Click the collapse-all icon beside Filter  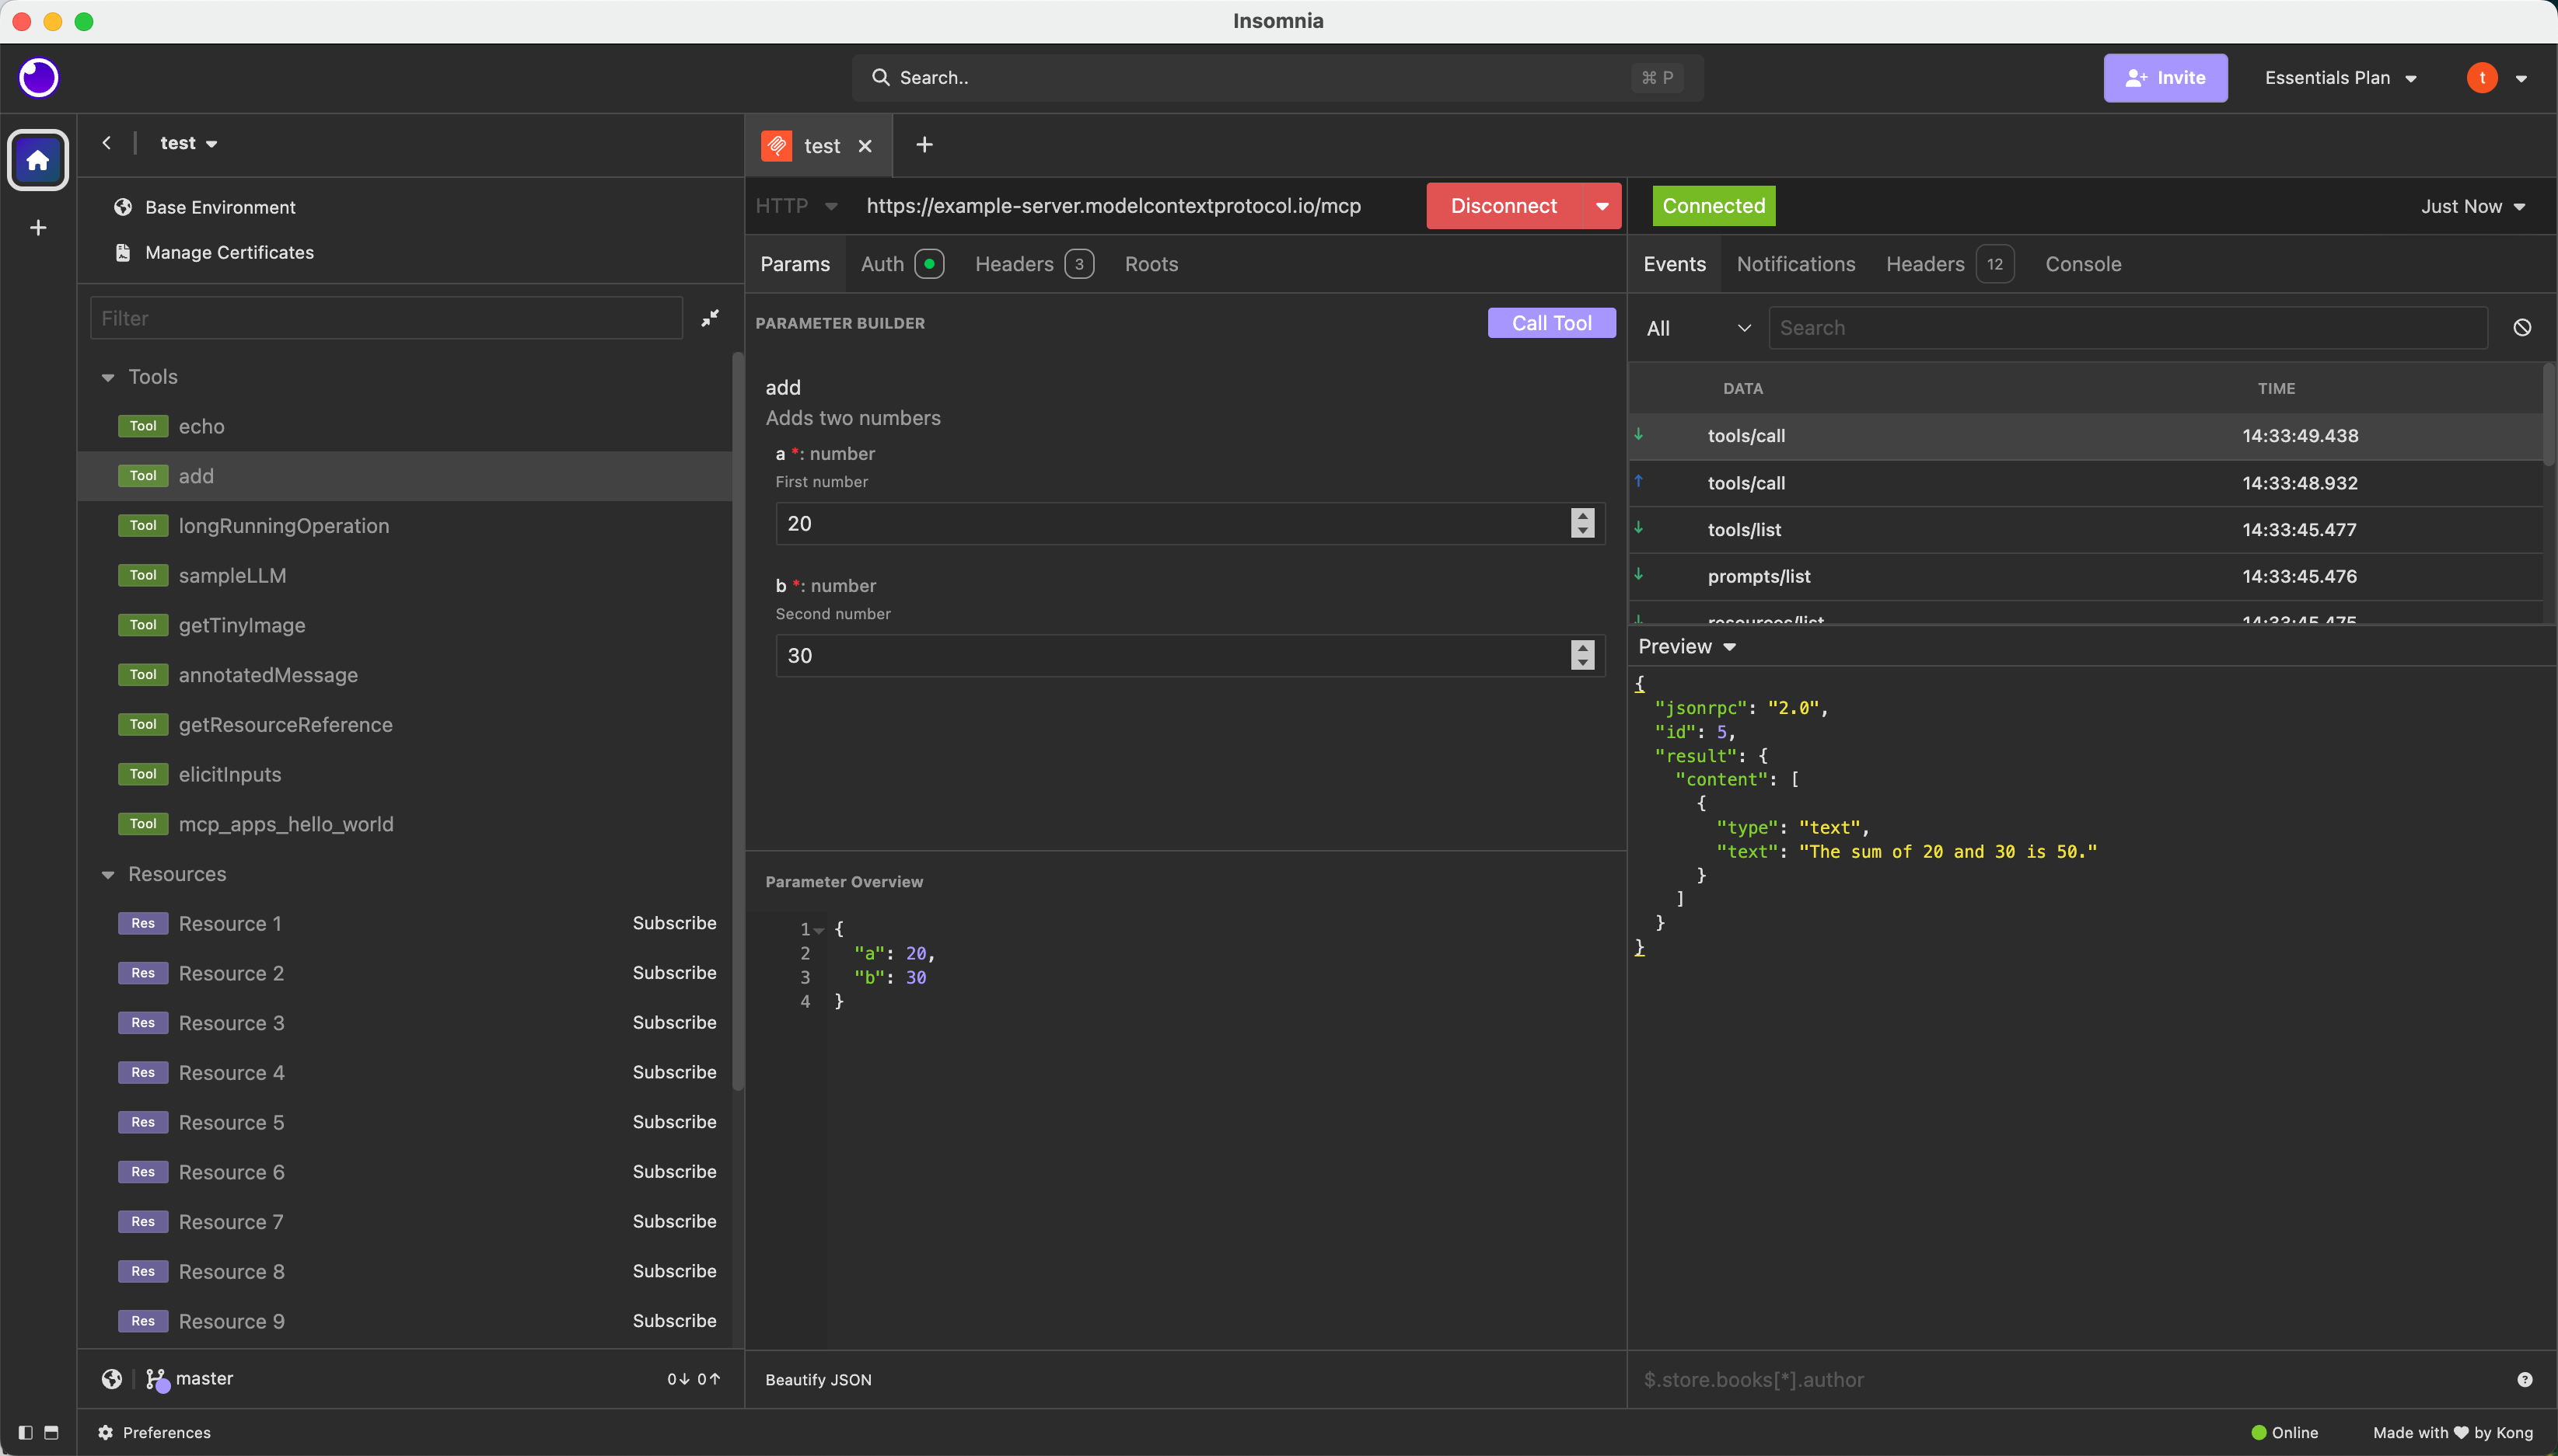pos(709,318)
